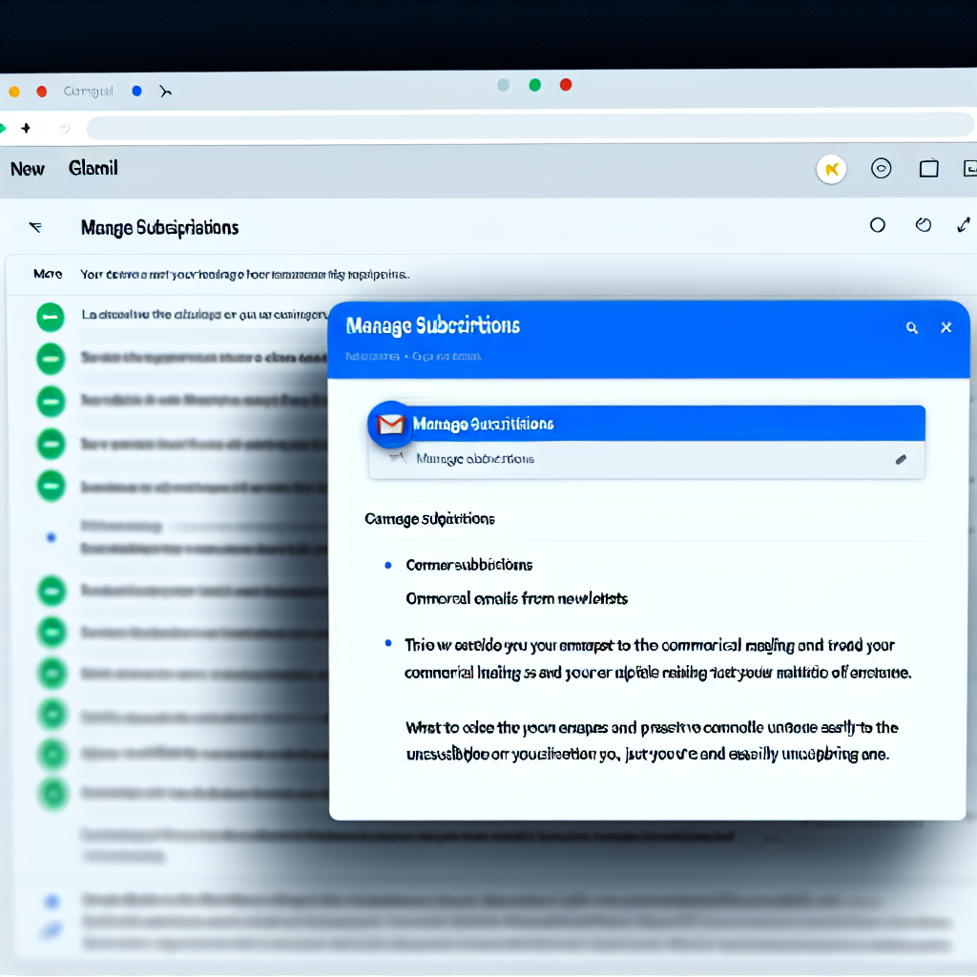Click the 'New' button

[28, 169]
